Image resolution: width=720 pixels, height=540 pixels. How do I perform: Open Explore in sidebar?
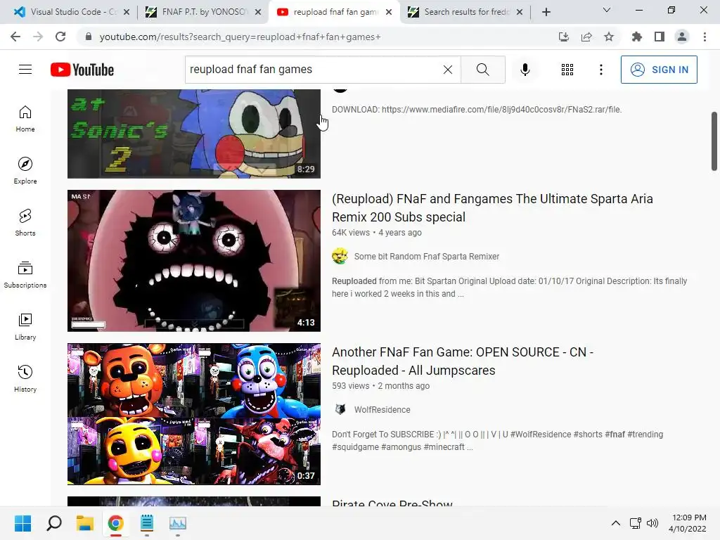coord(25,171)
